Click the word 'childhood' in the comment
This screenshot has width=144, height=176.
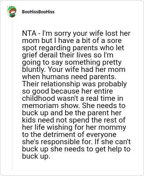38,98
